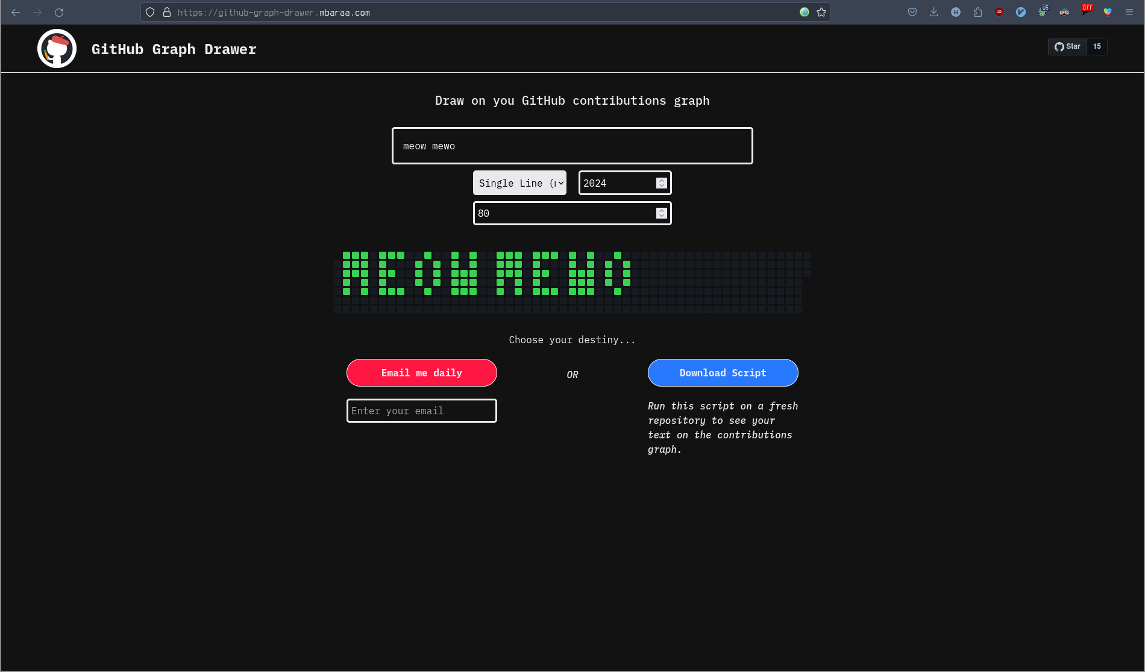Click the goggles-face extension icon
Viewport: 1145px width, 672px height.
[x=1064, y=12]
